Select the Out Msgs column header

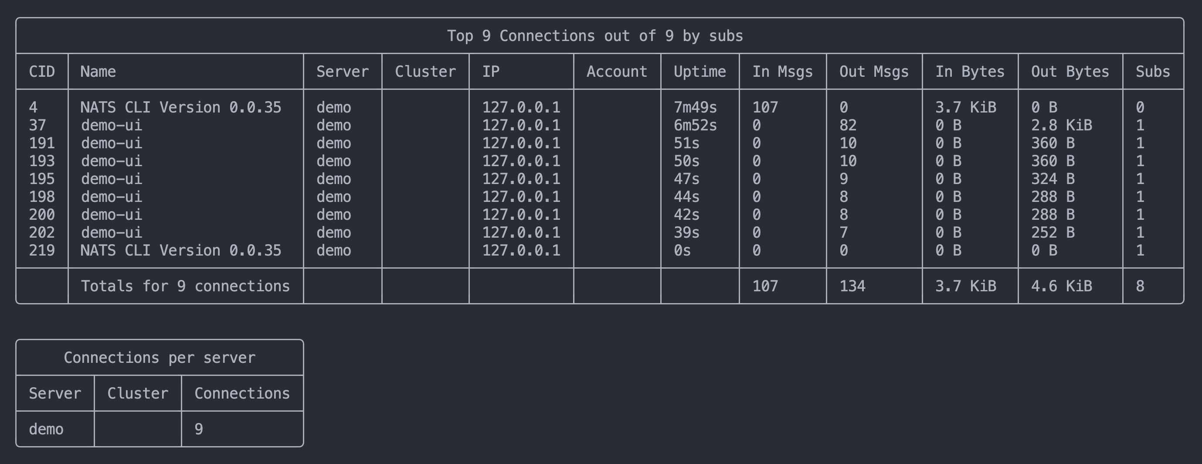pos(873,71)
